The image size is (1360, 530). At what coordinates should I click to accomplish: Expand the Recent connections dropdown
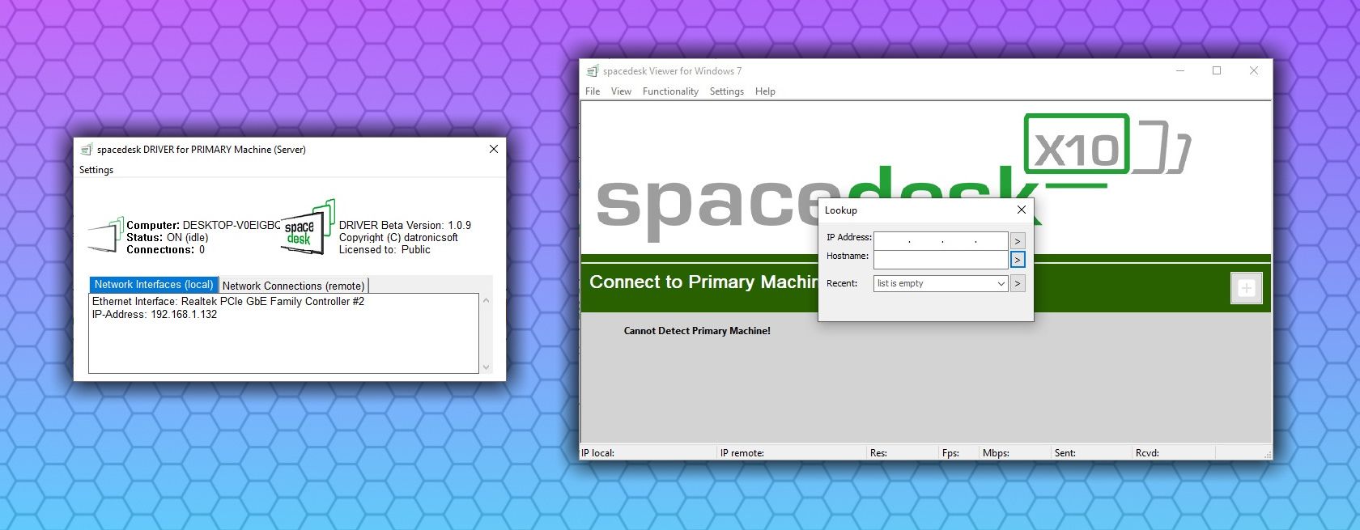click(941, 283)
